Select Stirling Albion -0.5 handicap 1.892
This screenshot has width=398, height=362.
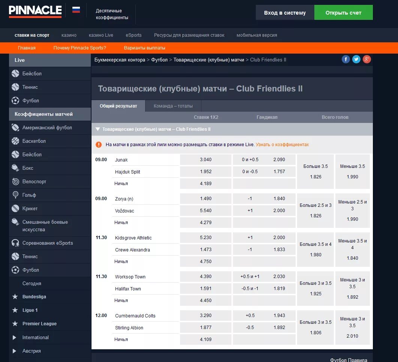tap(264, 328)
